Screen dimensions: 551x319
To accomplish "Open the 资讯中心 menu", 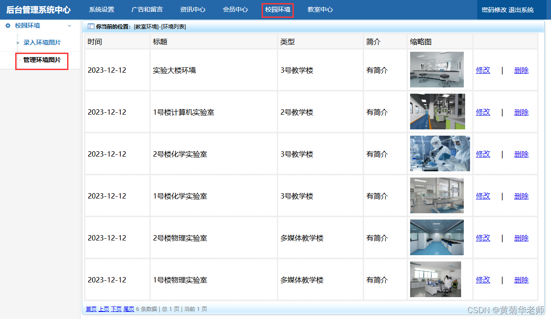I will [192, 9].
